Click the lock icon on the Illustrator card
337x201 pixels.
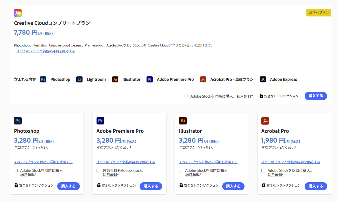click(181, 185)
